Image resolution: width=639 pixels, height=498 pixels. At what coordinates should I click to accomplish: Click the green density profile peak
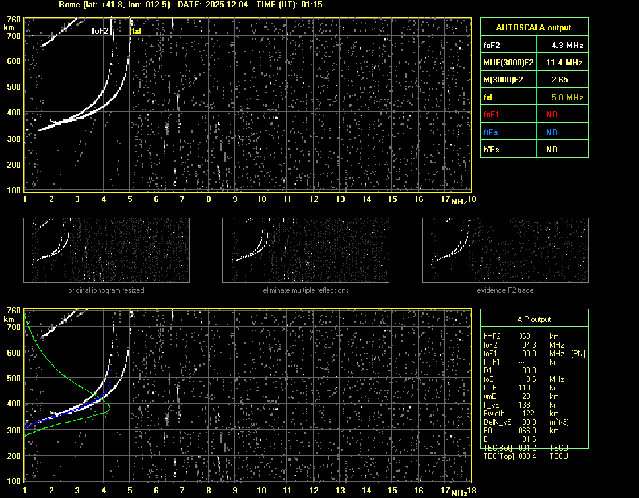click(x=109, y=408)
